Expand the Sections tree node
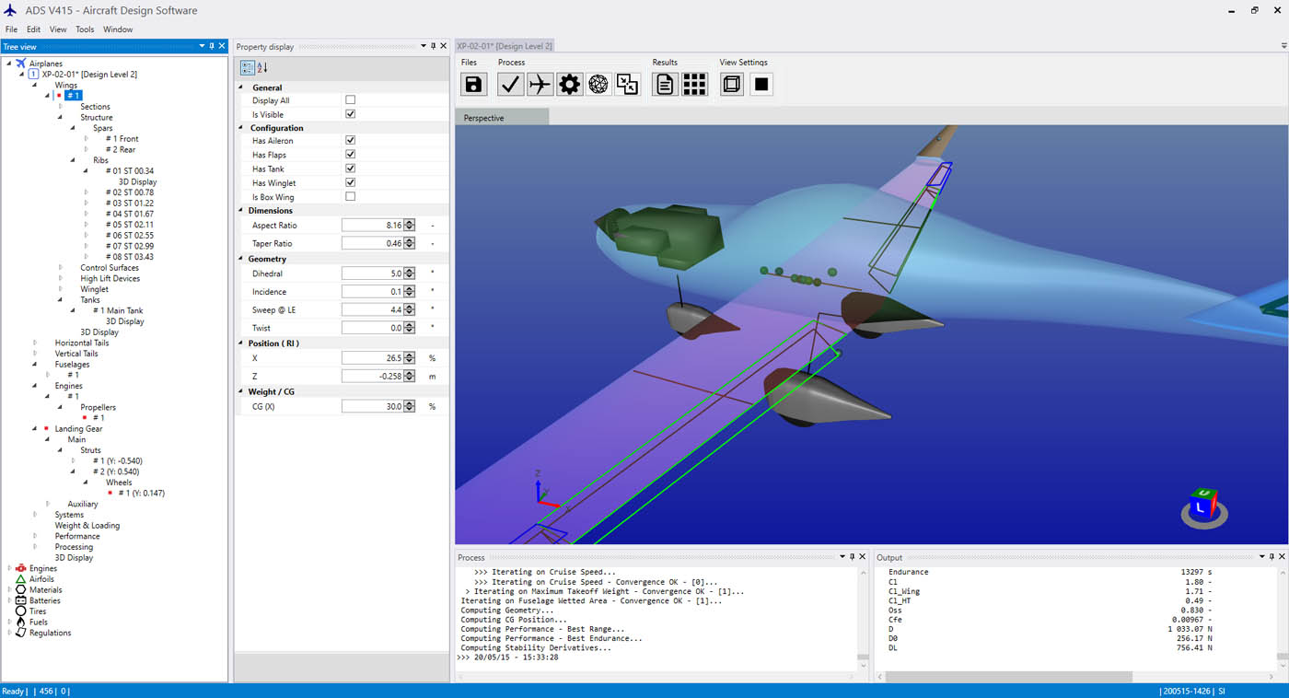Viewport: 1289px width, 698px height. [61, 107]
